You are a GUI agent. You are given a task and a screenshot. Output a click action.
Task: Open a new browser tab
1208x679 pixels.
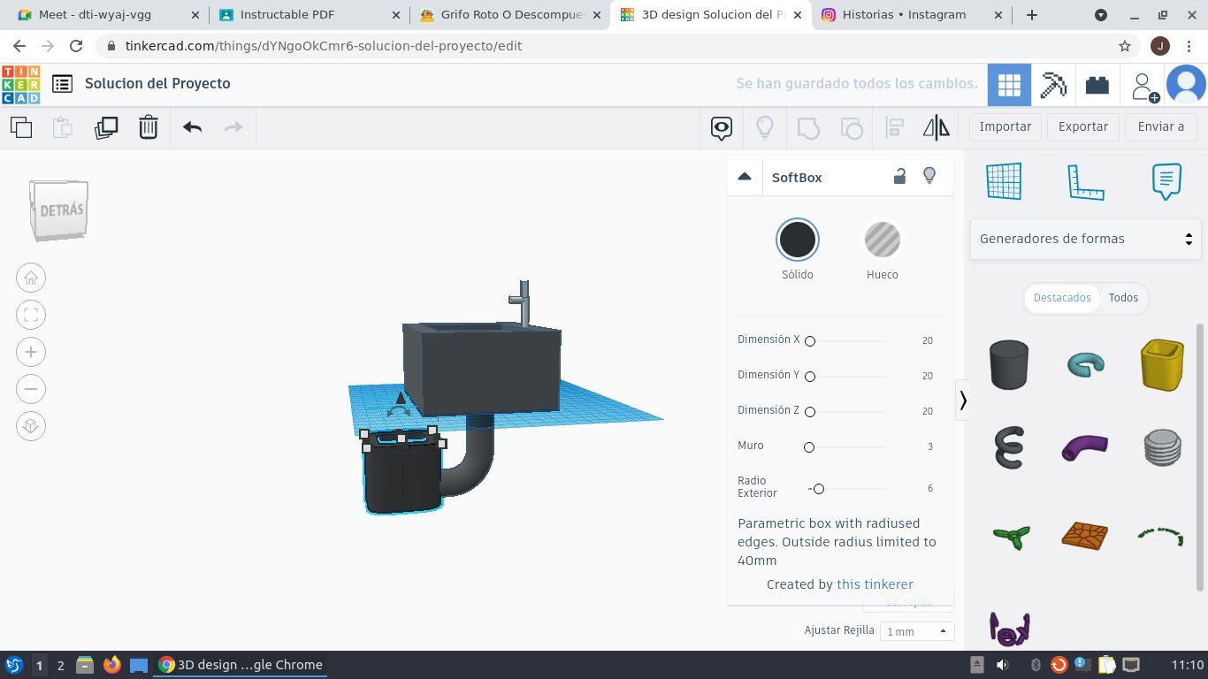pos(1031,15)
